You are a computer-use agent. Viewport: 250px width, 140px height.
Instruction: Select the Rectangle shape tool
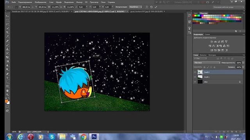coord(7,86)
